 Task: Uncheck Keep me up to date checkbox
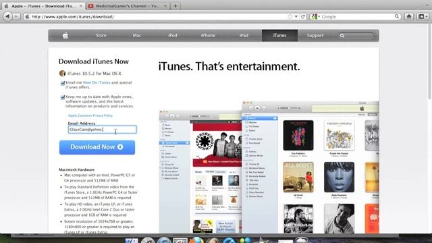(63, 97)
